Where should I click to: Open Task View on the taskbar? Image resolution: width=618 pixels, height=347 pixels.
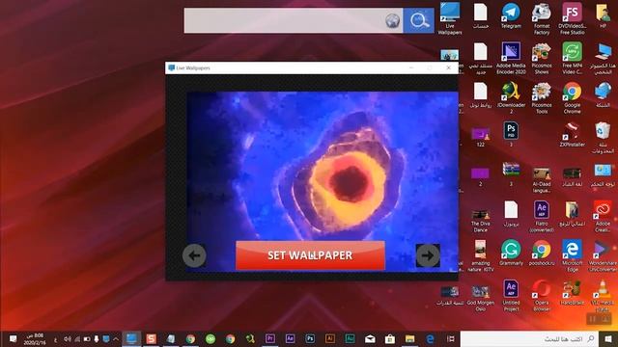(451, 338)
